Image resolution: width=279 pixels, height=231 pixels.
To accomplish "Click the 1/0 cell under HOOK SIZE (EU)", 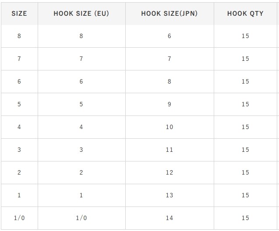I will [x=81, y=218].
